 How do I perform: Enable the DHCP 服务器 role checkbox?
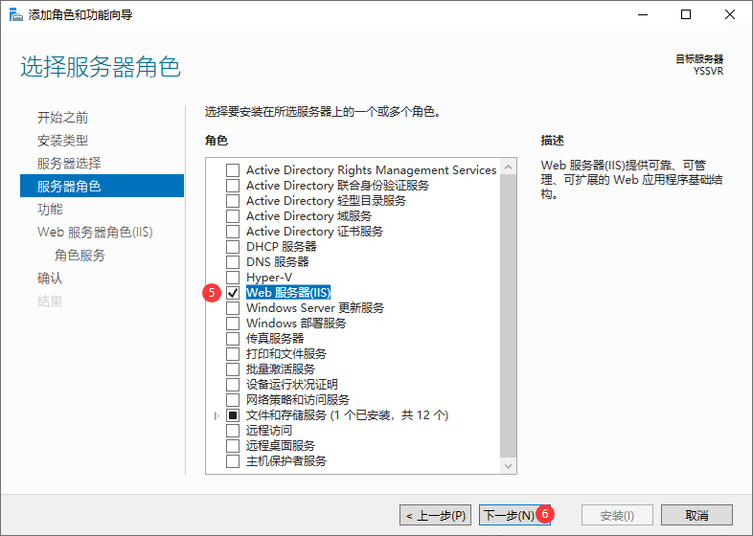coord(233,247)
